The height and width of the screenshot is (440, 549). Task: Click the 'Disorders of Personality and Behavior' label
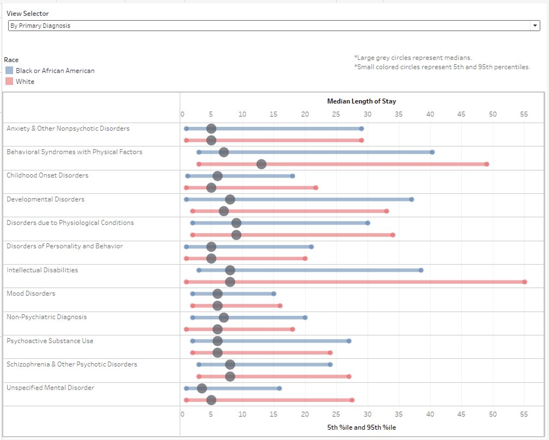point(65,246)
